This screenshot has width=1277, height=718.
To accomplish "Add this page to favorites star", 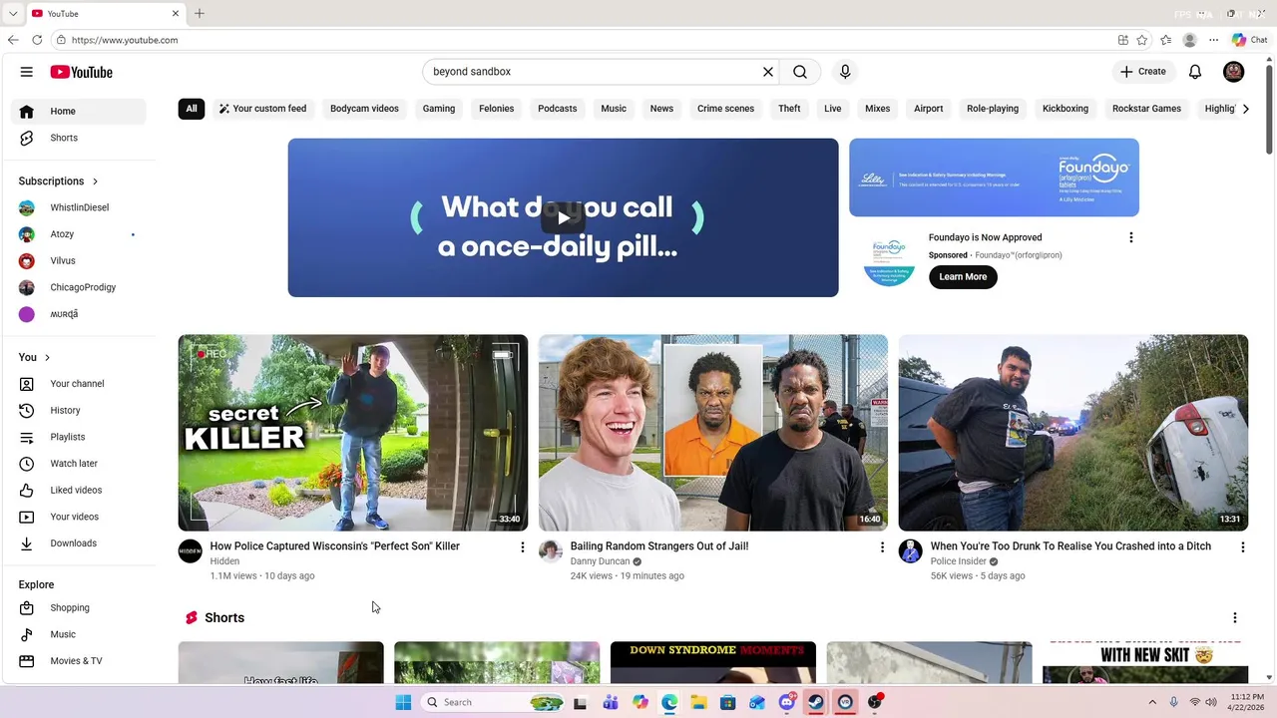I will [x=1142, y=40].
